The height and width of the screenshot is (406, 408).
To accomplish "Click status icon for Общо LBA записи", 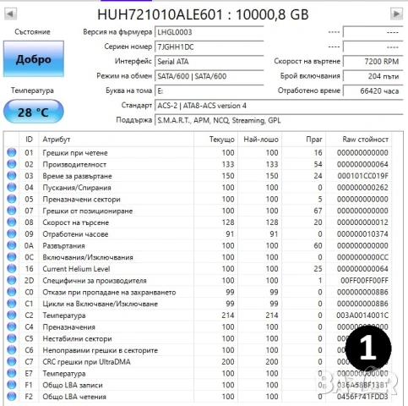I will coord(12,385).
